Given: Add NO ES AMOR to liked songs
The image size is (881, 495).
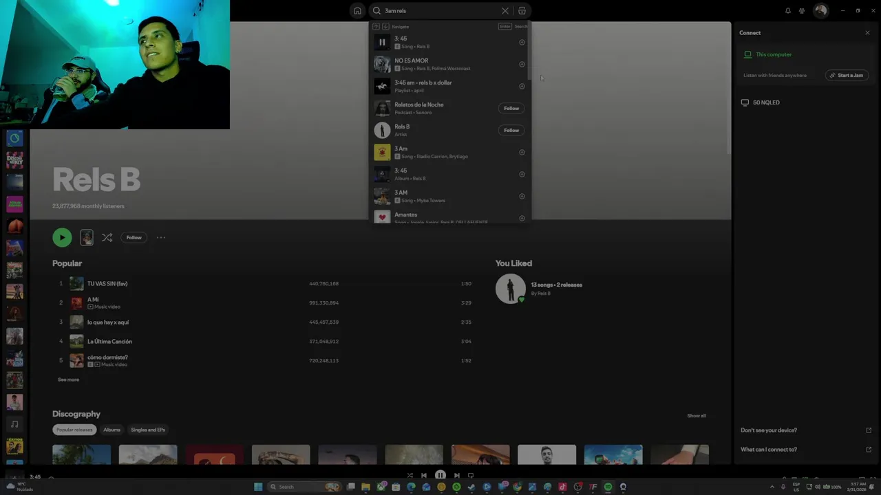Looking at the screenshot, I should [522, 65].
